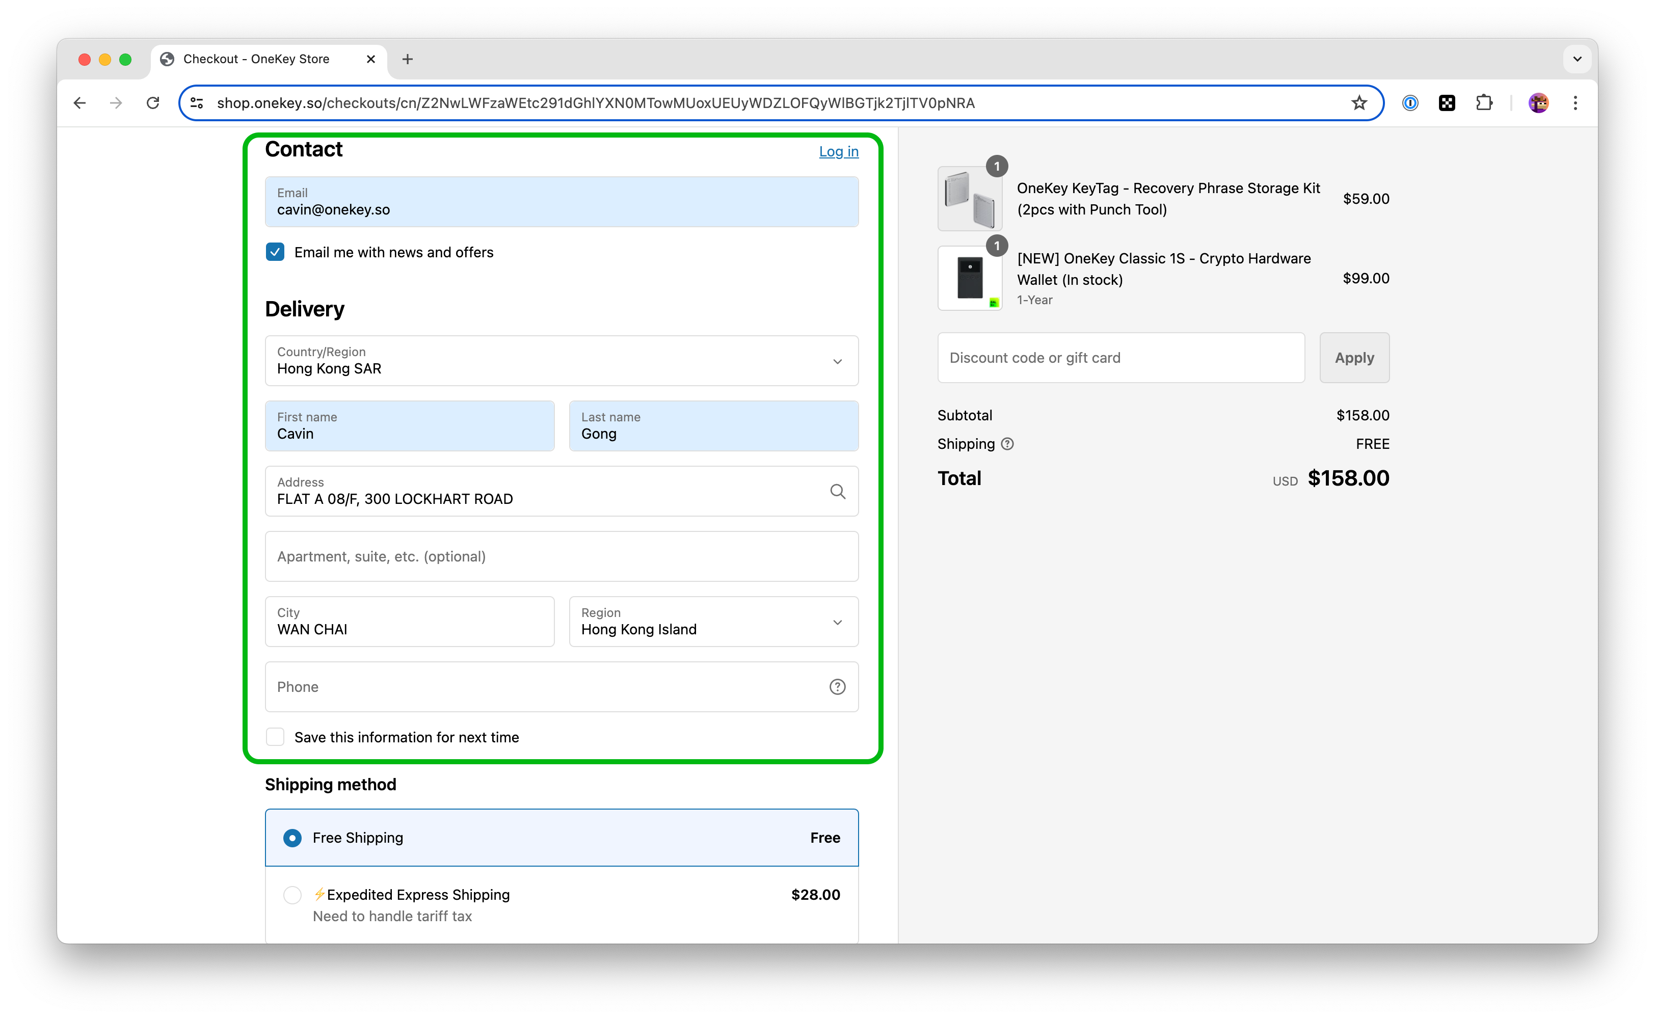Click the 1-Year warranty text
The width and height of the screenshot is (1655, 1019).
[x=1034, y=300]
